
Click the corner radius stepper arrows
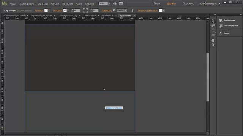coord(91,10)
